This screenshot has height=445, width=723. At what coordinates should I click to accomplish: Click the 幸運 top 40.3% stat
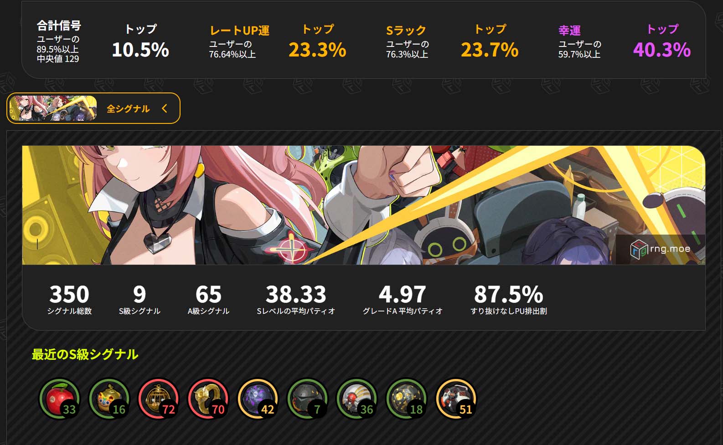click(x=662, y=42)
